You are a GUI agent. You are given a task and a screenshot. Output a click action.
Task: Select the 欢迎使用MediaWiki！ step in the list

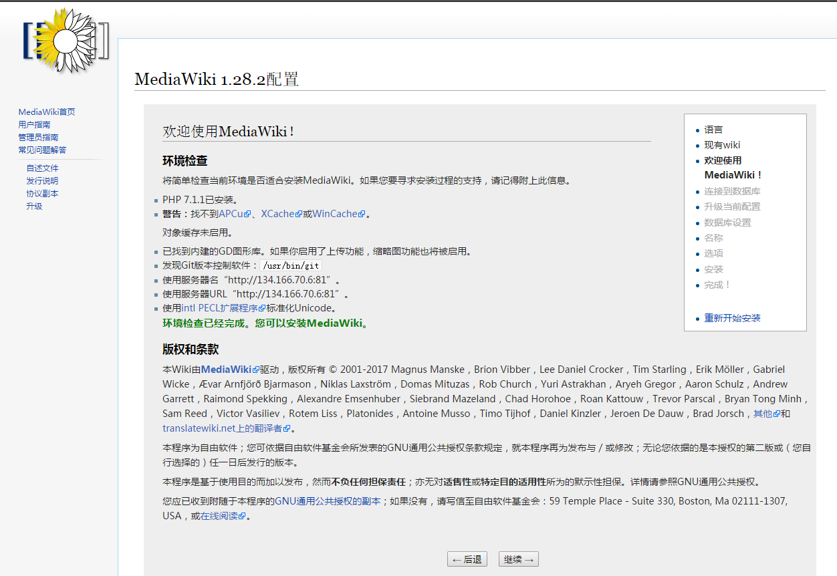pyautogui.click(x=733, y=168)
